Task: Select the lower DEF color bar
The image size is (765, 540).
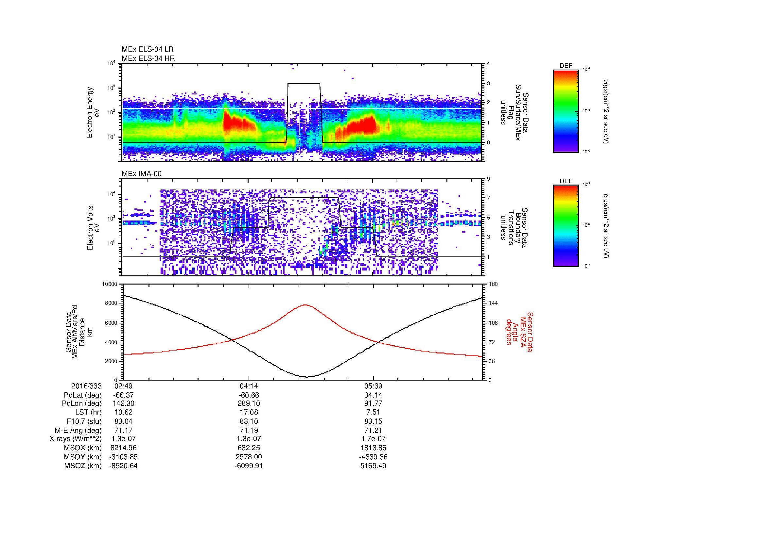Action: (x=565, y=226)
